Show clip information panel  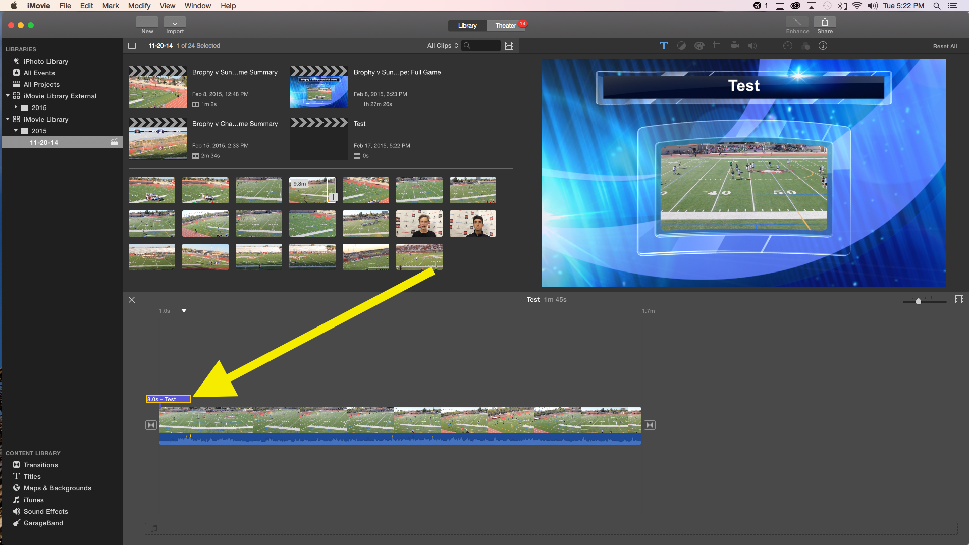pyautogui.click(x=823, y=46)
